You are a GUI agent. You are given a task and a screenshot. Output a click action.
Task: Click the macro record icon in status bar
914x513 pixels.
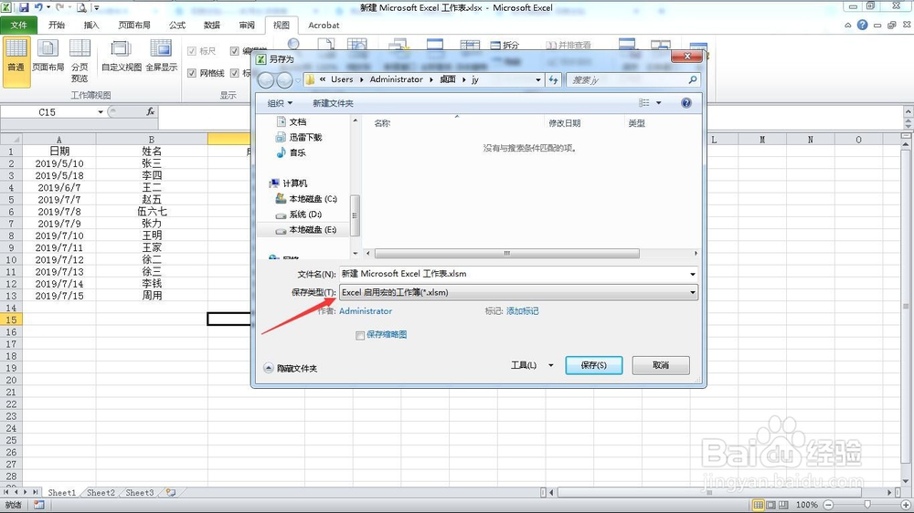coord(38,505)
